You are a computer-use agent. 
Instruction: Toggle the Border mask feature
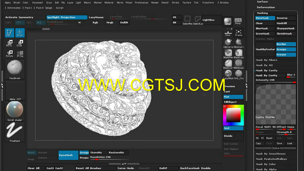click(x=286, y=44)
